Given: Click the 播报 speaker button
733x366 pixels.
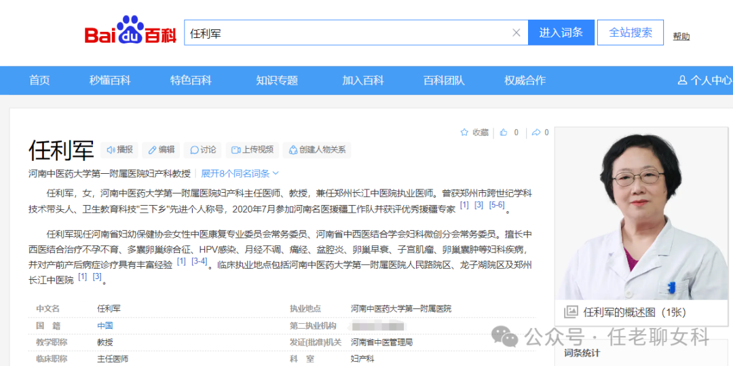Looking at the screenshot, I should [119, 150].
